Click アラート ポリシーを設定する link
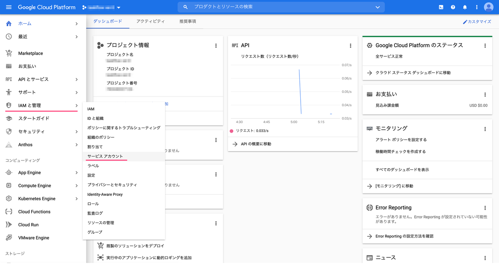 pos(401,140)
